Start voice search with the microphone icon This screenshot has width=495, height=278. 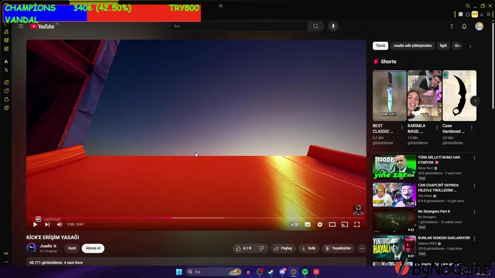click(x=333, y=26)
